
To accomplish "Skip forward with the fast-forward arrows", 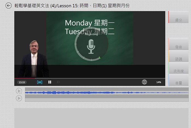I will [58, 82].
